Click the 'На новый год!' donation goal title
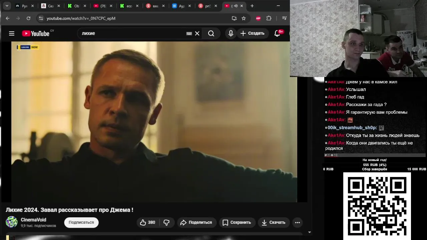Viewport: 427px width, 240px height. coord(375,160)
